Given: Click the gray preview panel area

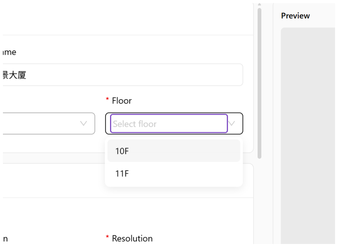Looking at the screenshot, I should tap(308, 136).
